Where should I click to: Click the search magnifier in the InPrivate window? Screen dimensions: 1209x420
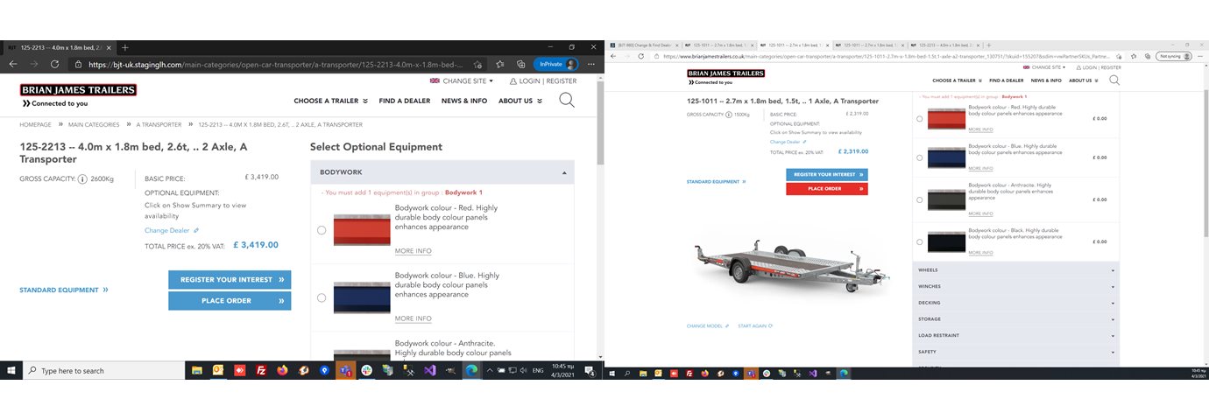click(567, 100)
